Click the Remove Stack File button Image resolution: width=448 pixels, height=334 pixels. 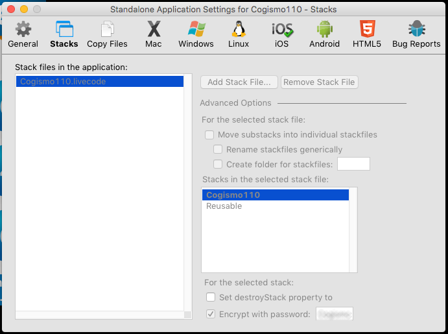pyautogui.click(x=319, y=82)
